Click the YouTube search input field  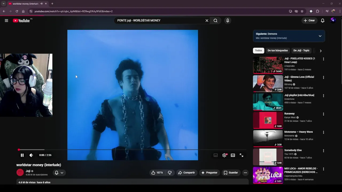(159, 21)
